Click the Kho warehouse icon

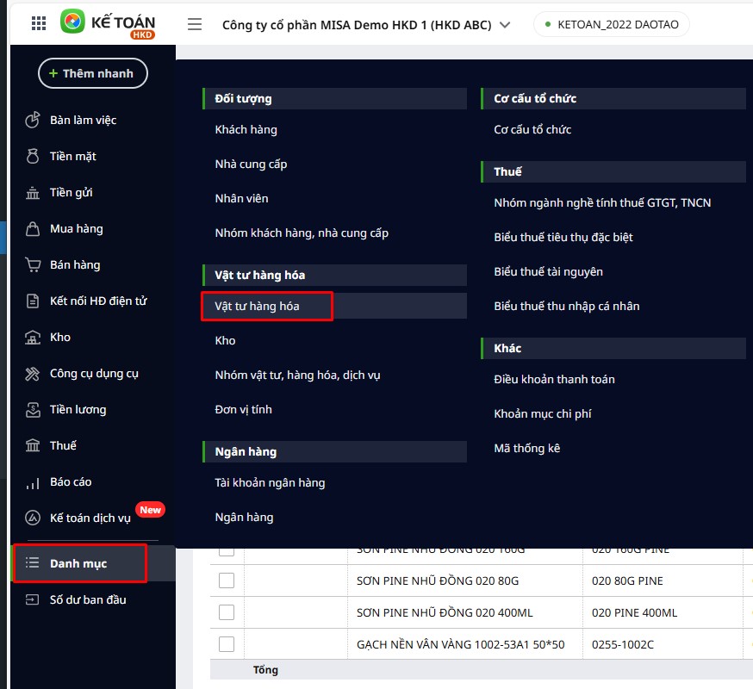33,338
